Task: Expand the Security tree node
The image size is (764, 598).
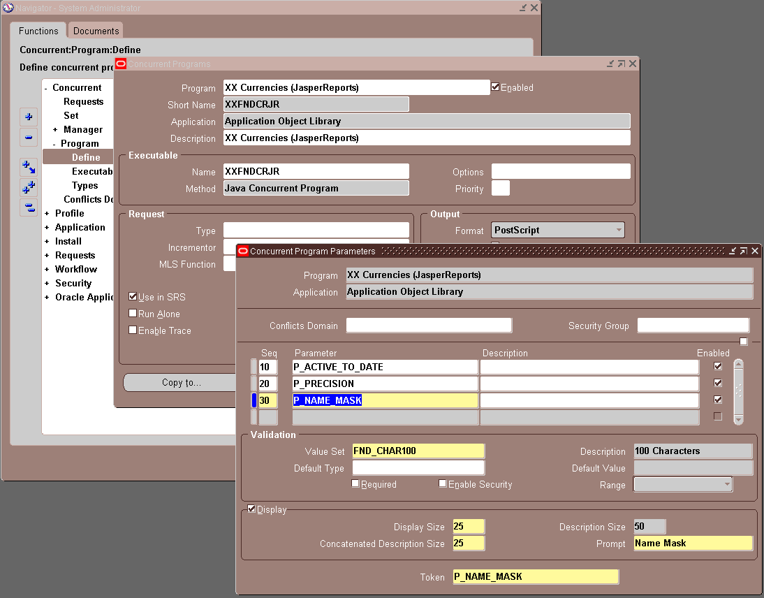Action: click(x=47, y=284)
